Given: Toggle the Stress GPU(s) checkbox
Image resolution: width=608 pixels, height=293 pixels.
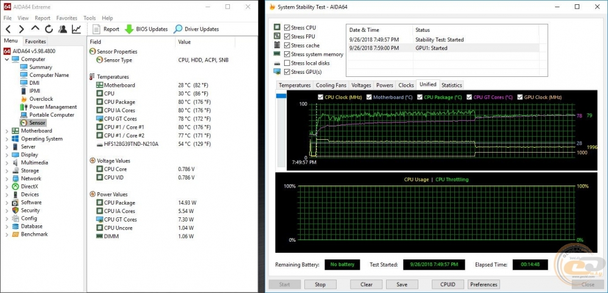Looking at the screenshot, I should point(287,72).
